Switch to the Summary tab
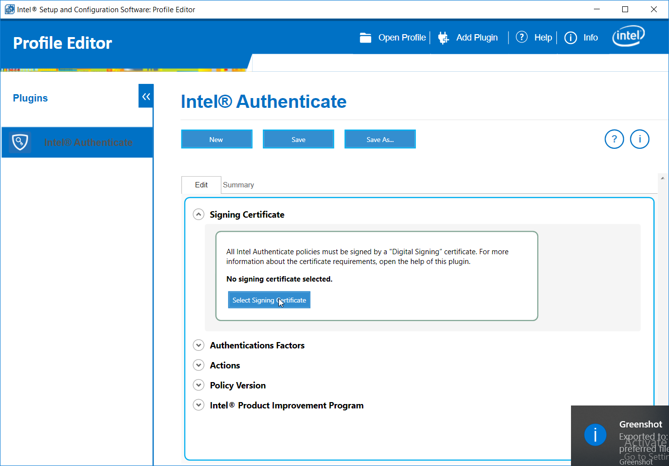Image resolution: width=669 pixels, height=466 pixels. tap(238, 185)
